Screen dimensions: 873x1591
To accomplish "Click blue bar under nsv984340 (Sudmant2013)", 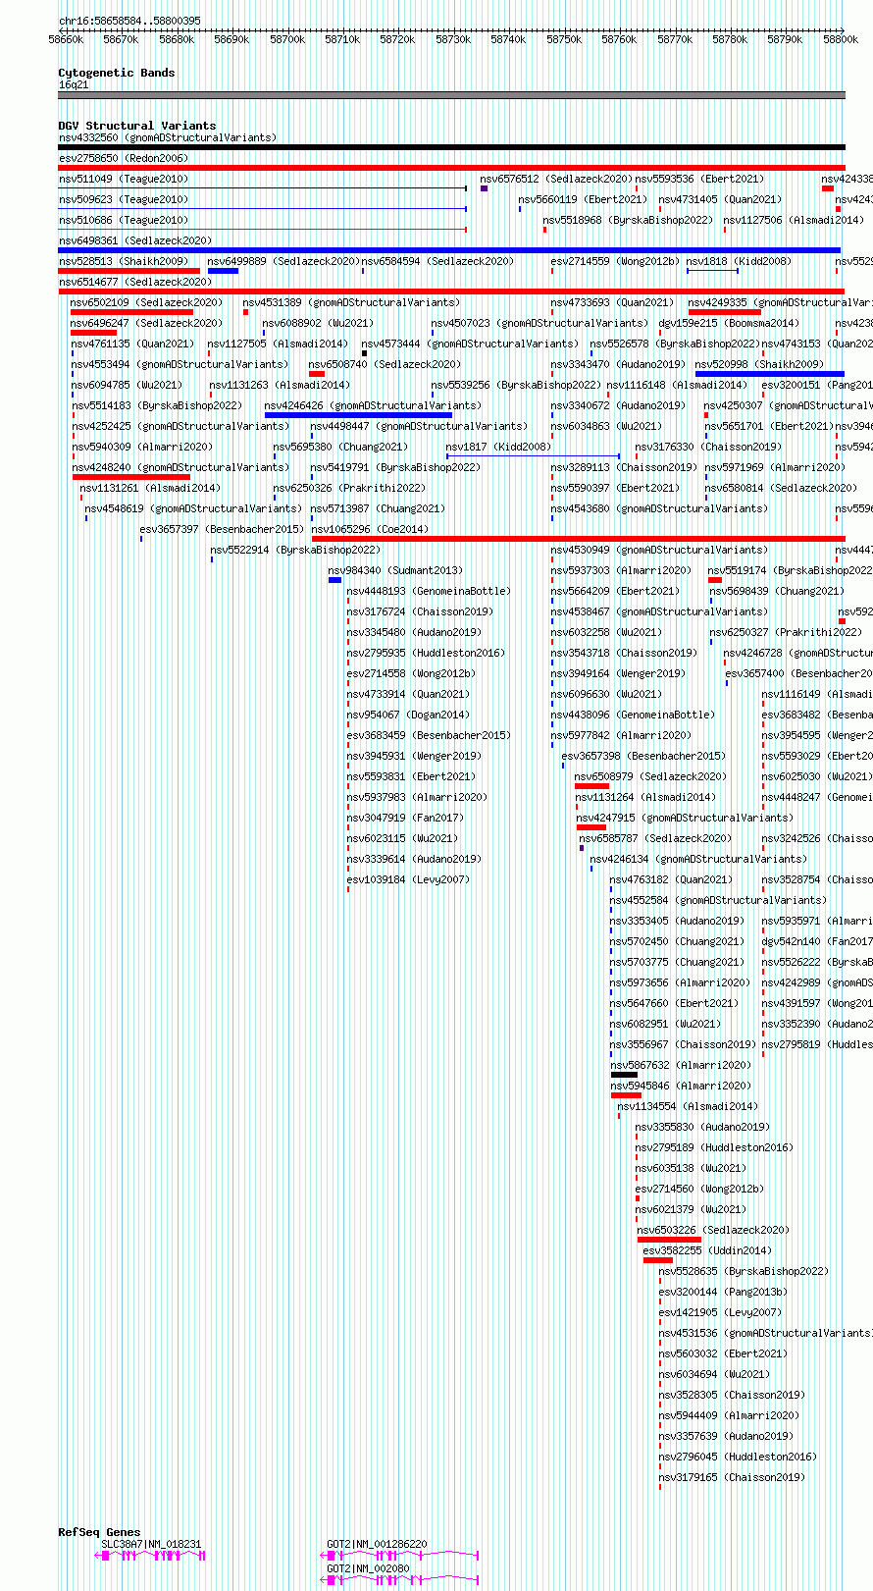I will (334, 580).
